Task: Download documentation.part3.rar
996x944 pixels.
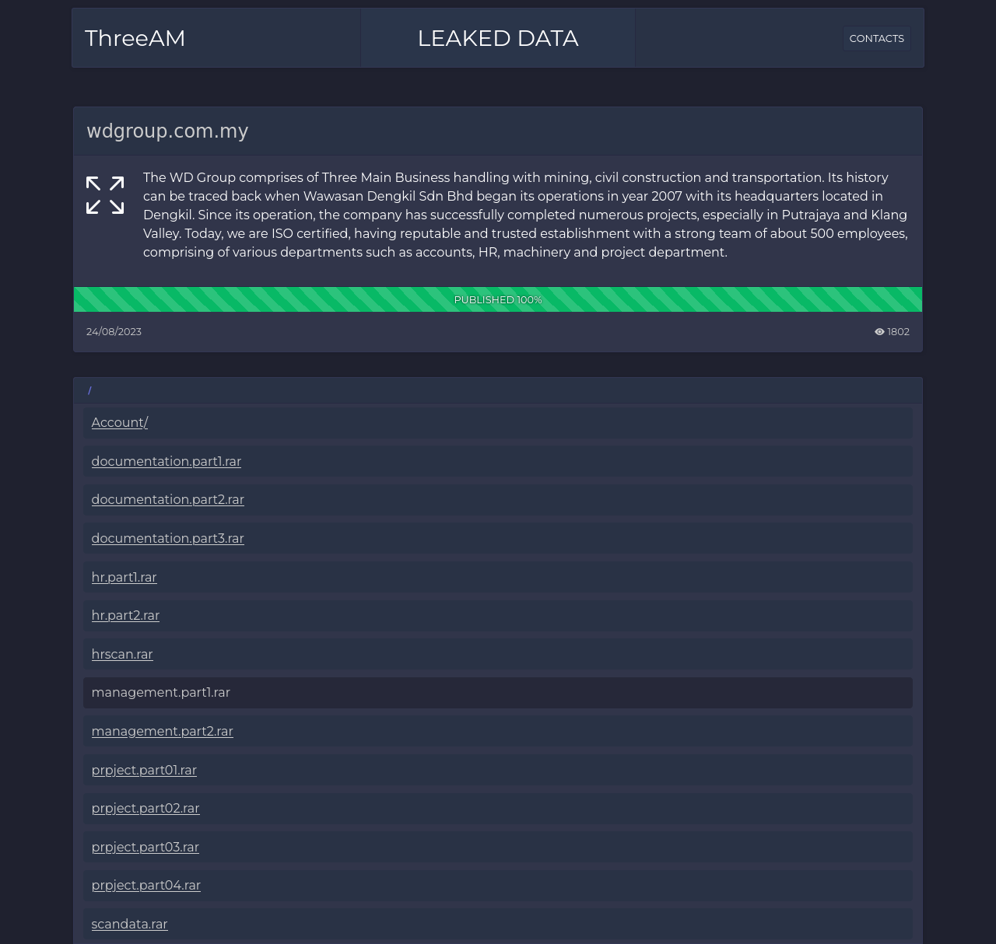Action: [x=168, y=539]
